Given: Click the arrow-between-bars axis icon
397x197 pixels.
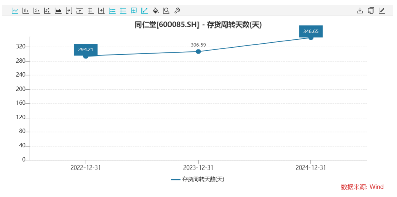Looking at the screenshot, I should click(69, 11).
